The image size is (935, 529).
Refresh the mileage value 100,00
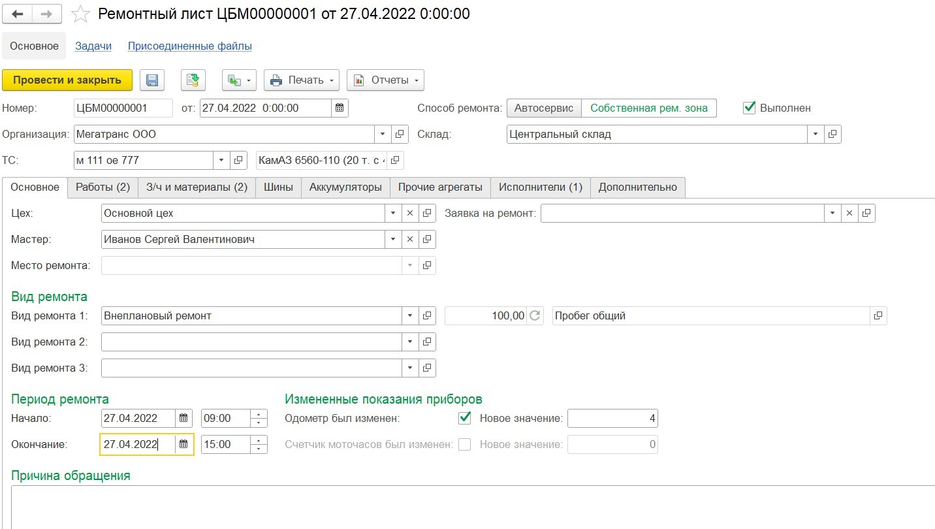coord(535,316)
